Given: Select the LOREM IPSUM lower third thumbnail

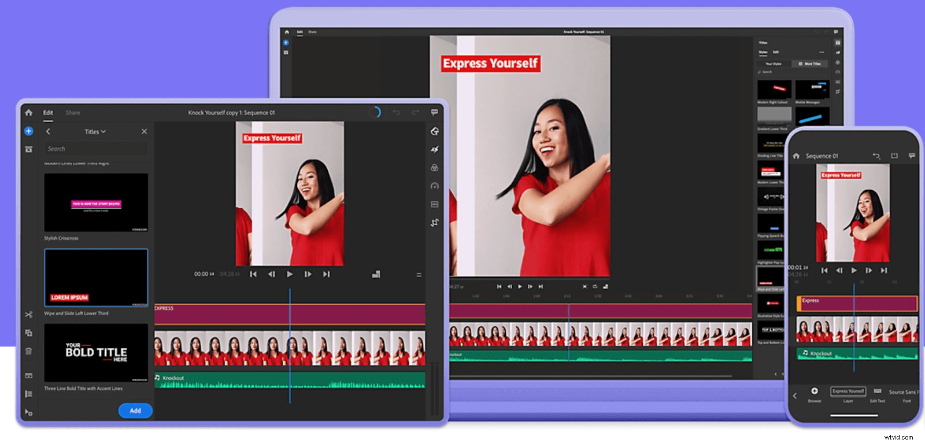Looking at the screenshot, I should (96, 278).
